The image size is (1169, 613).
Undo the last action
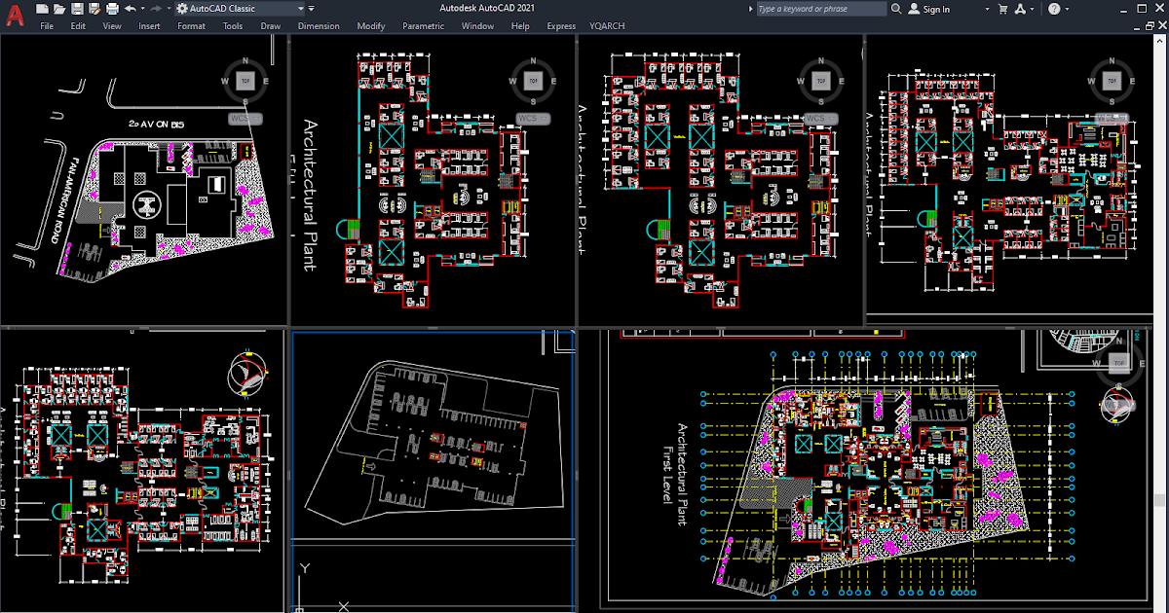[x=130, y=8]
